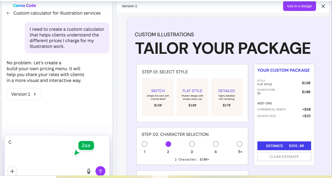Close the preview with the X icon
The width and height of the screenshot is (332, 178).
click(x=323, y=6)
